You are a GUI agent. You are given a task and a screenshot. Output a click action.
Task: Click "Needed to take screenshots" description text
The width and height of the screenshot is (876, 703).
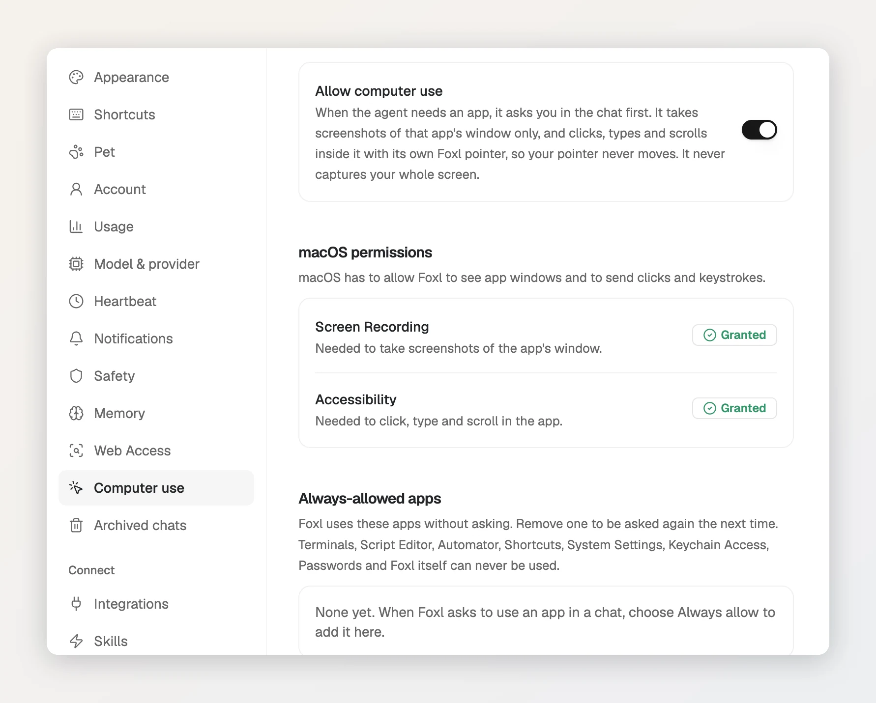(459, 348)
